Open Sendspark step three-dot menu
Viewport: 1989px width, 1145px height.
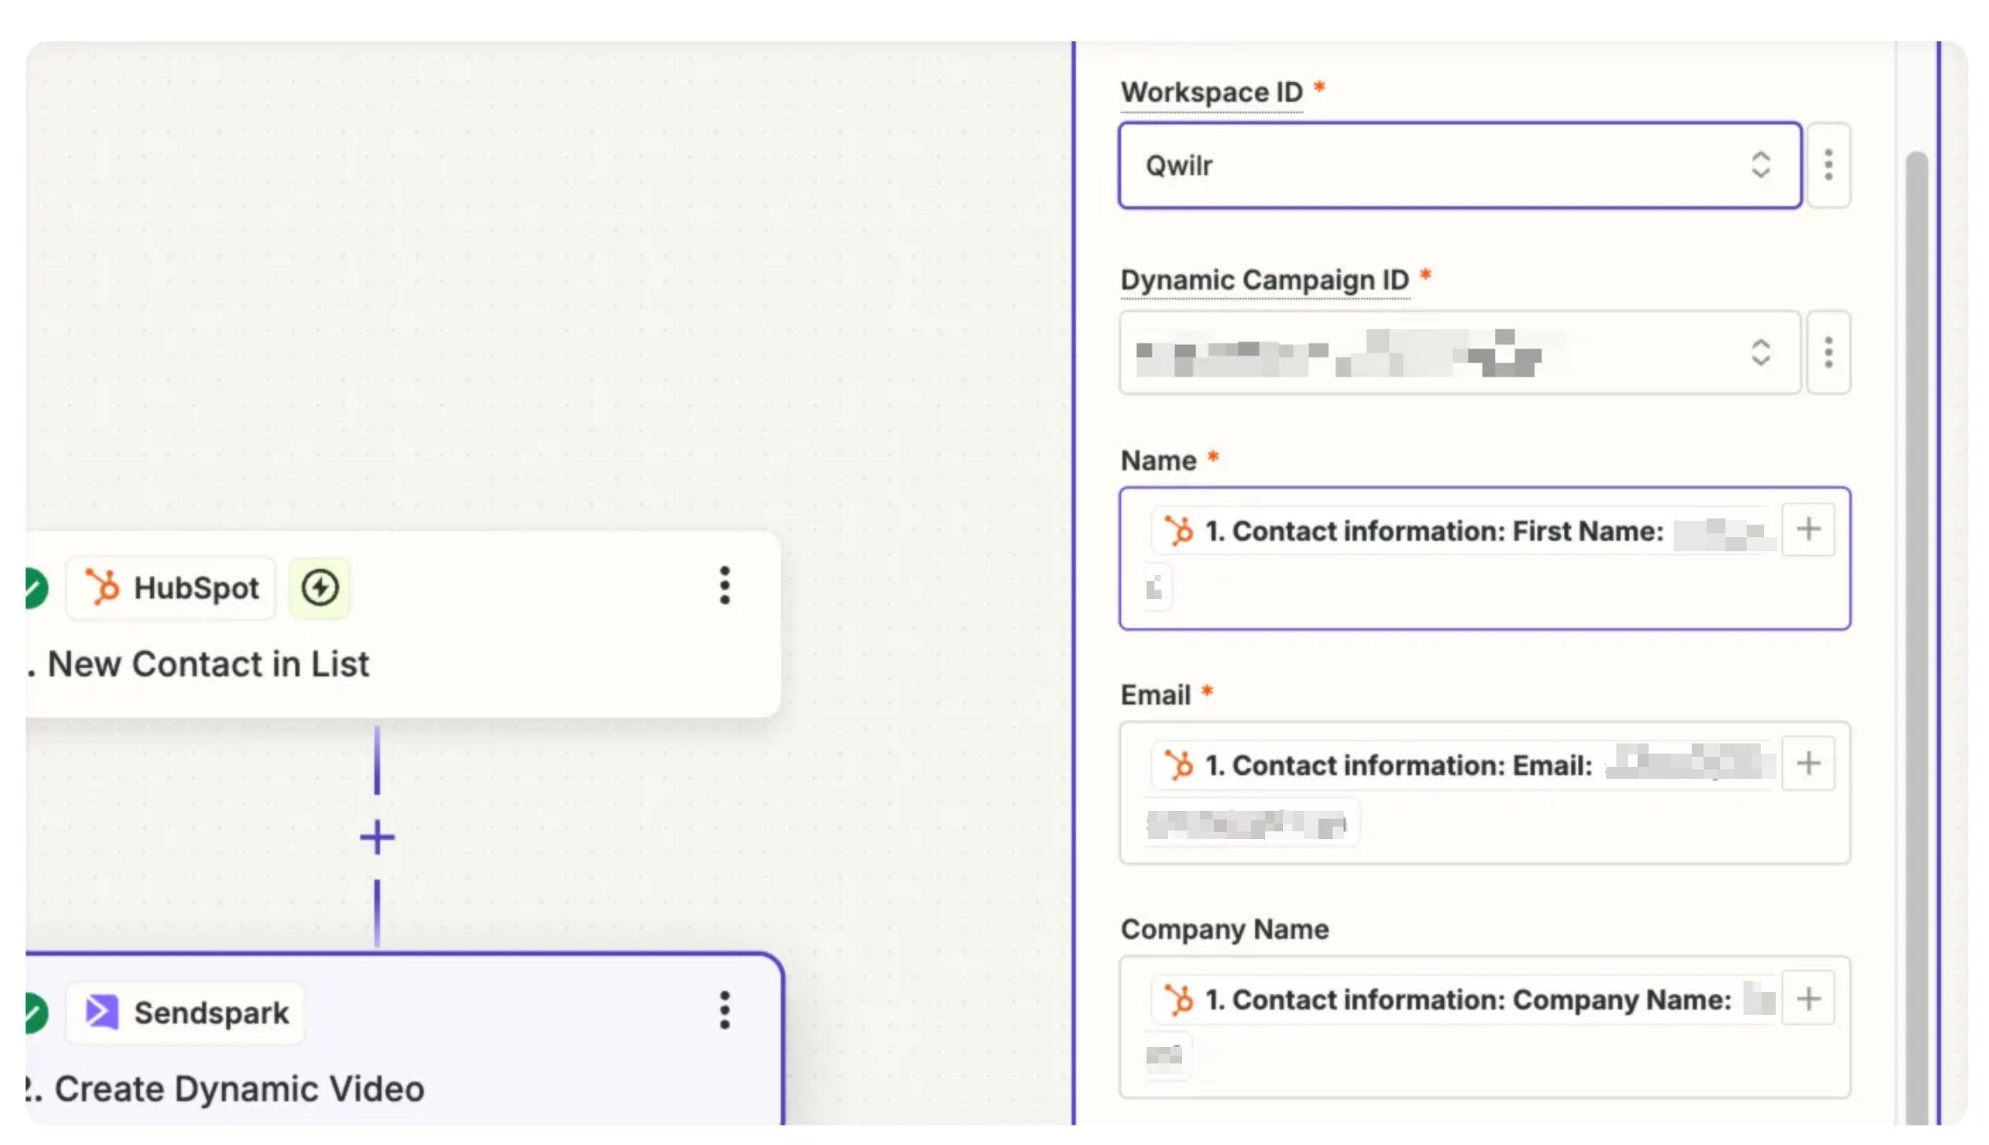click(x=725, y=1010)
